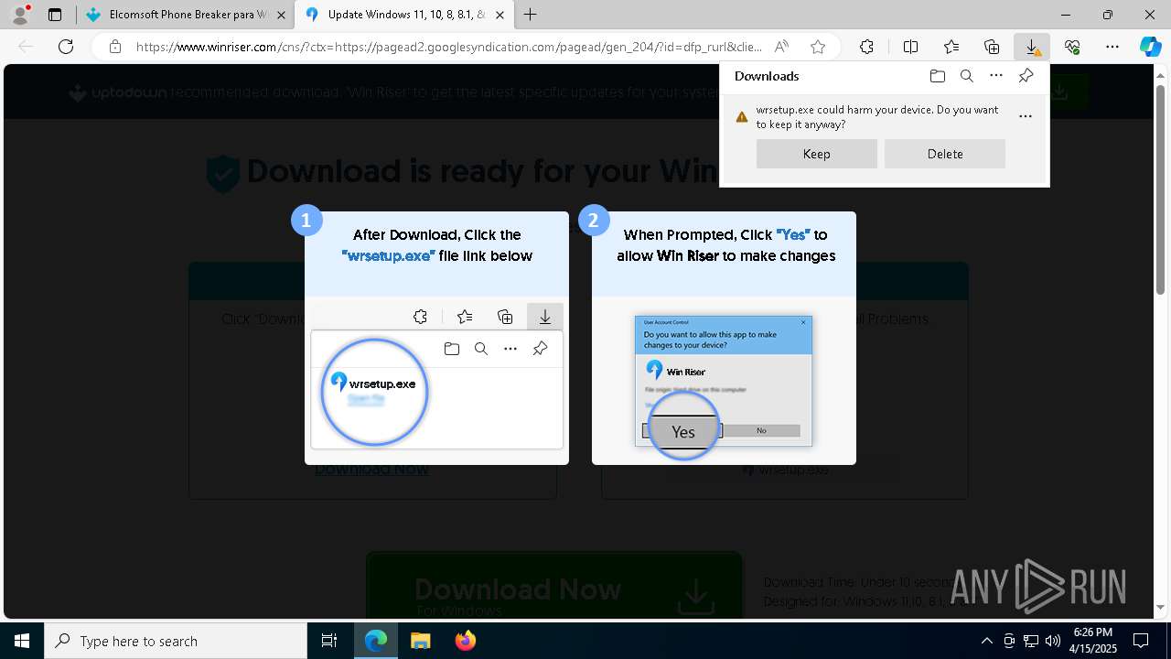Image resolution: width=1171 pixels, height=659 pixels.
Task: Show hidden system tray icons
Action: (x=986, y=641)
